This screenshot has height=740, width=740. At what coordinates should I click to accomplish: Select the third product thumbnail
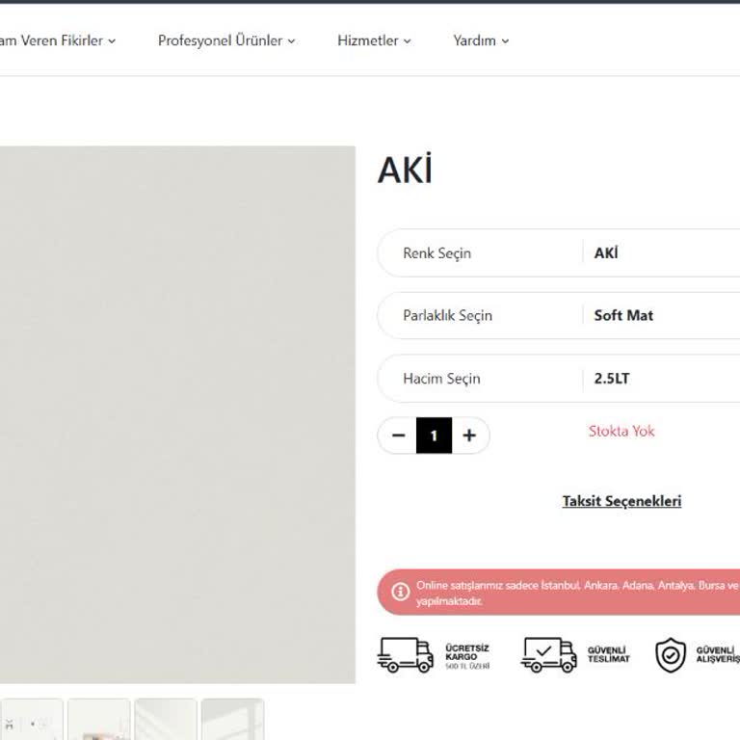tap(166, 719)
